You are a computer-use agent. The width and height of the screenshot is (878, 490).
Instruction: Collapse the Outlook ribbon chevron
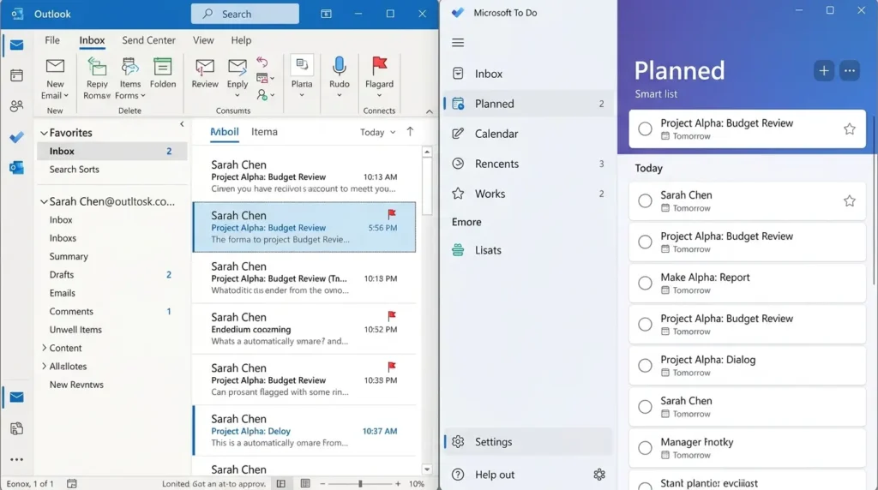(x=429, y=111)
